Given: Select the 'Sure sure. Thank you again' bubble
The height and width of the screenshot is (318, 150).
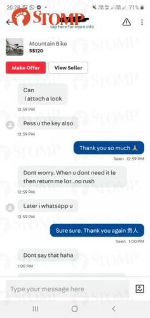Looking at the screenshot, I should click(97, 231).
